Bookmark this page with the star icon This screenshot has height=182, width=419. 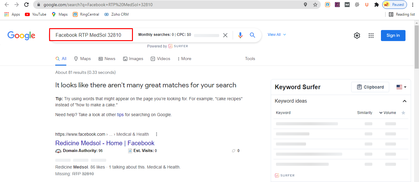pos(315,5)
